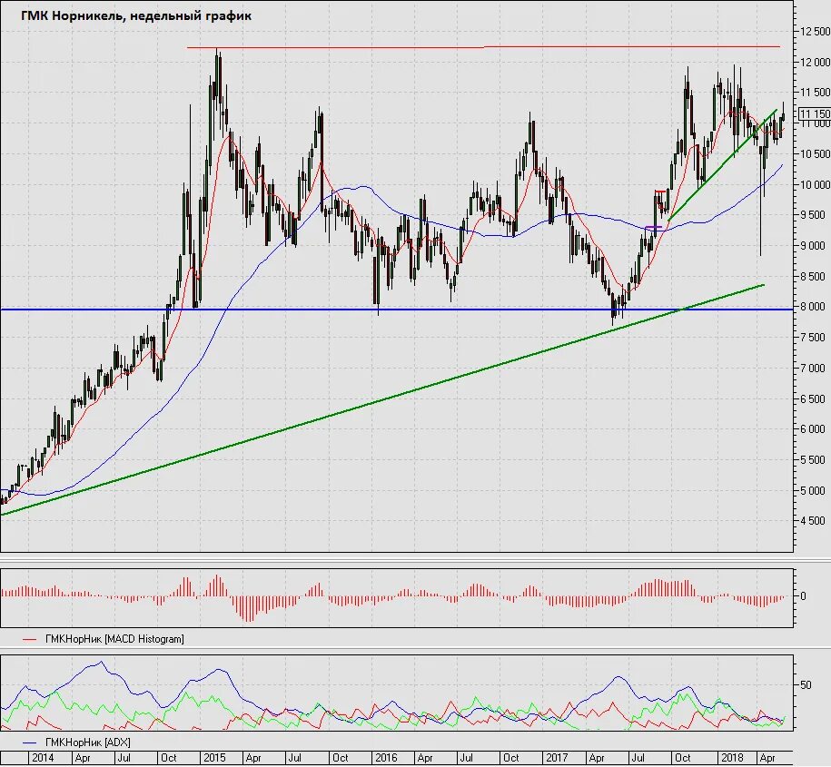Screen dimensions: 831x767
Task: Click the ADX indicator legend label
Action: point(87,742)
